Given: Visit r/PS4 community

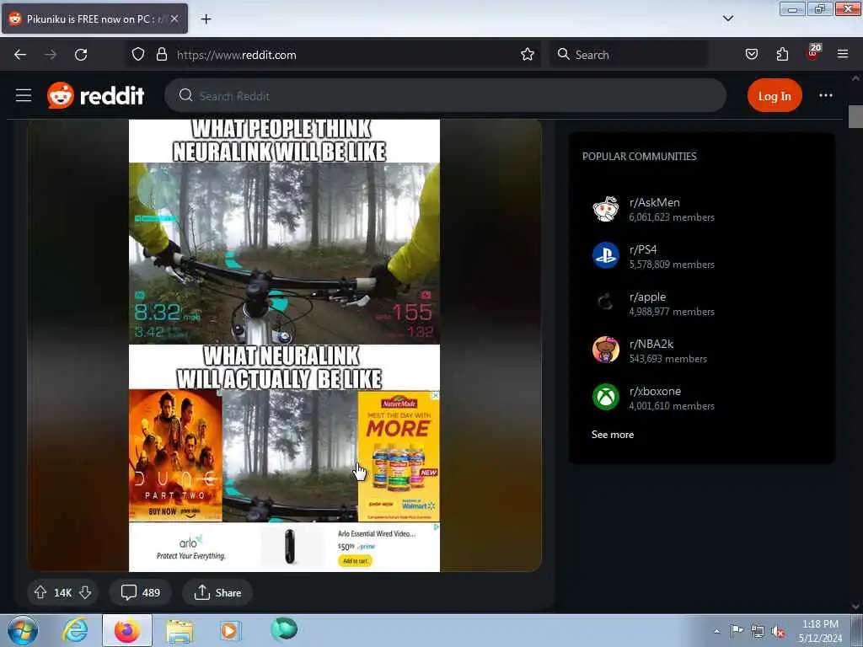Looking at the screenshot, I should 643,249.
